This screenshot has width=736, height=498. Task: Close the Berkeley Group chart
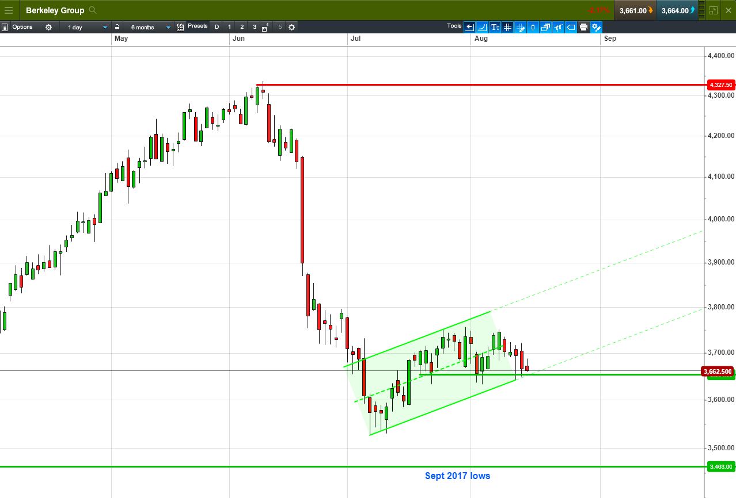point(729,10)
